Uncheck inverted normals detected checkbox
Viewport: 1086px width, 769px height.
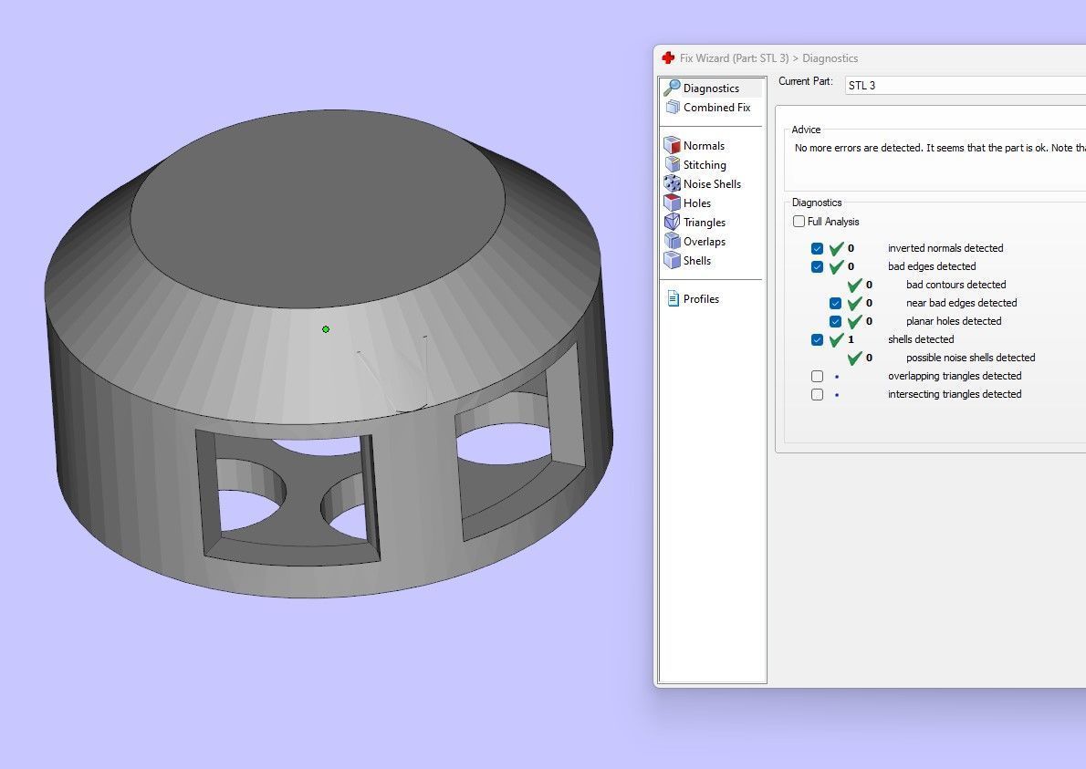818,248
